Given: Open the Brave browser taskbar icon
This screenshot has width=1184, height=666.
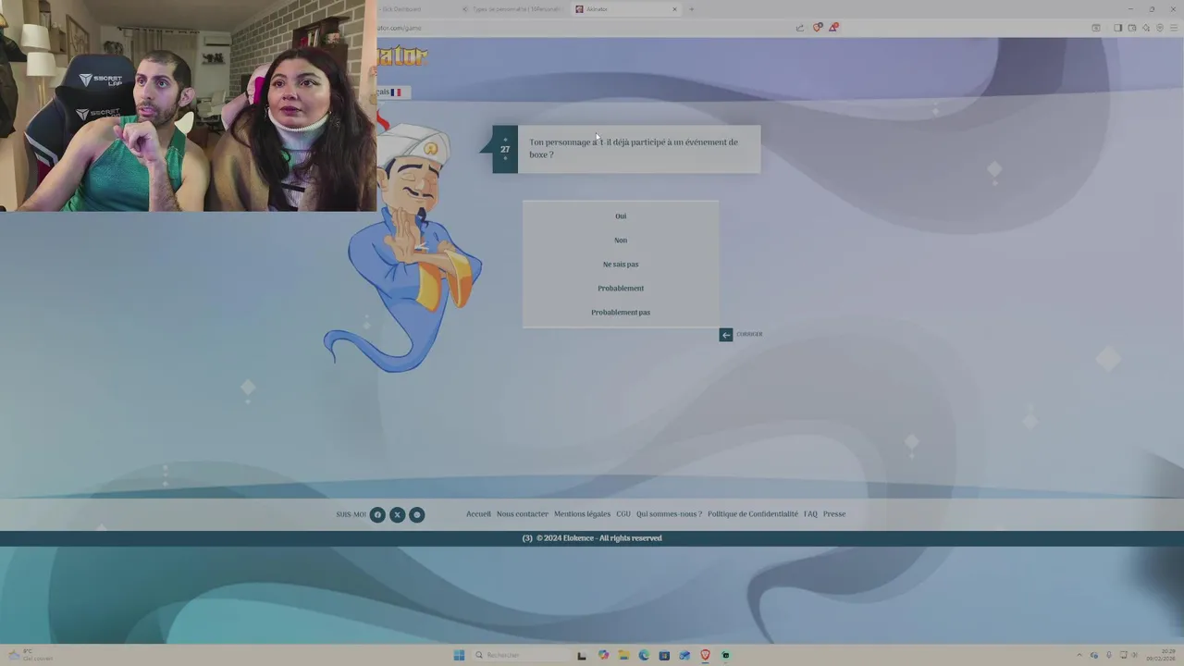Looking at the screenshot, I should pyautogui.click(x=705, y=656).
